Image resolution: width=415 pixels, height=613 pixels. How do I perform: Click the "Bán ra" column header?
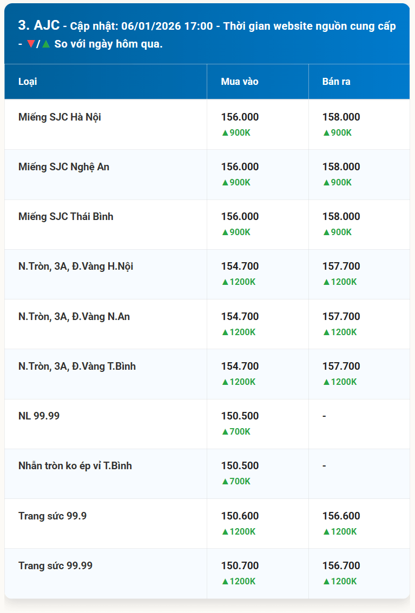[337, 82]
